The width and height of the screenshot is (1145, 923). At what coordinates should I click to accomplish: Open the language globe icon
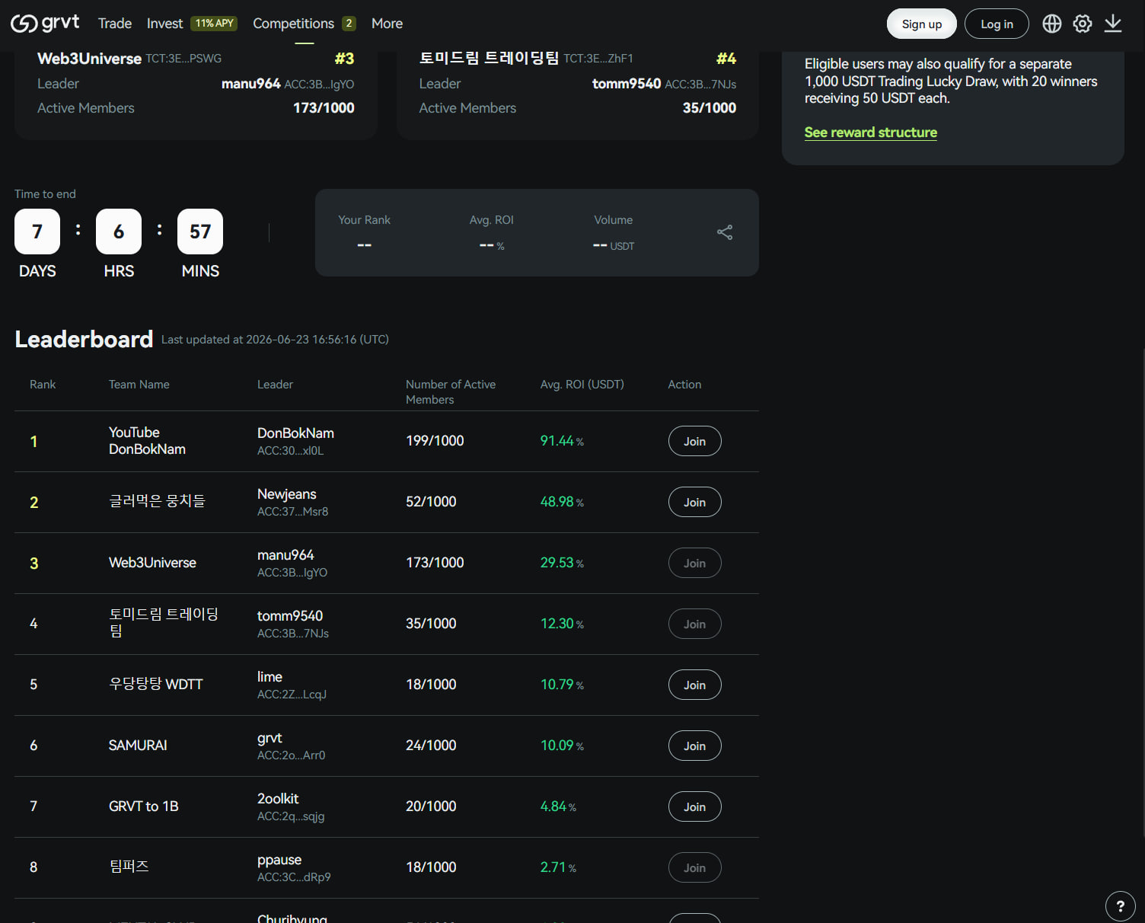tap(1052, 24)
